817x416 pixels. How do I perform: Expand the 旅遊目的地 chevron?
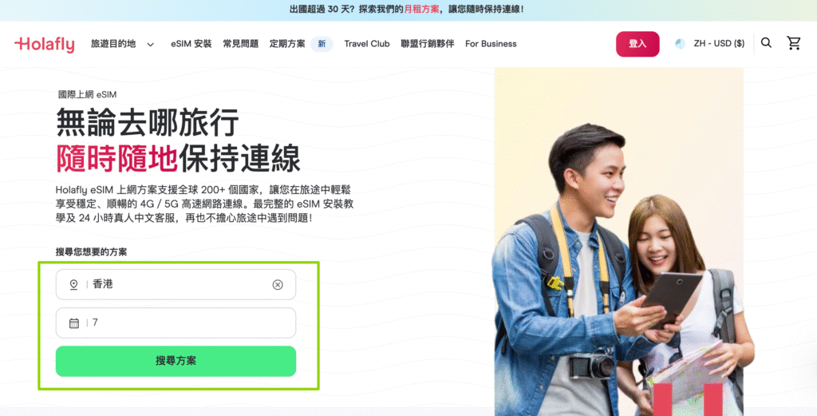[151, 44]
